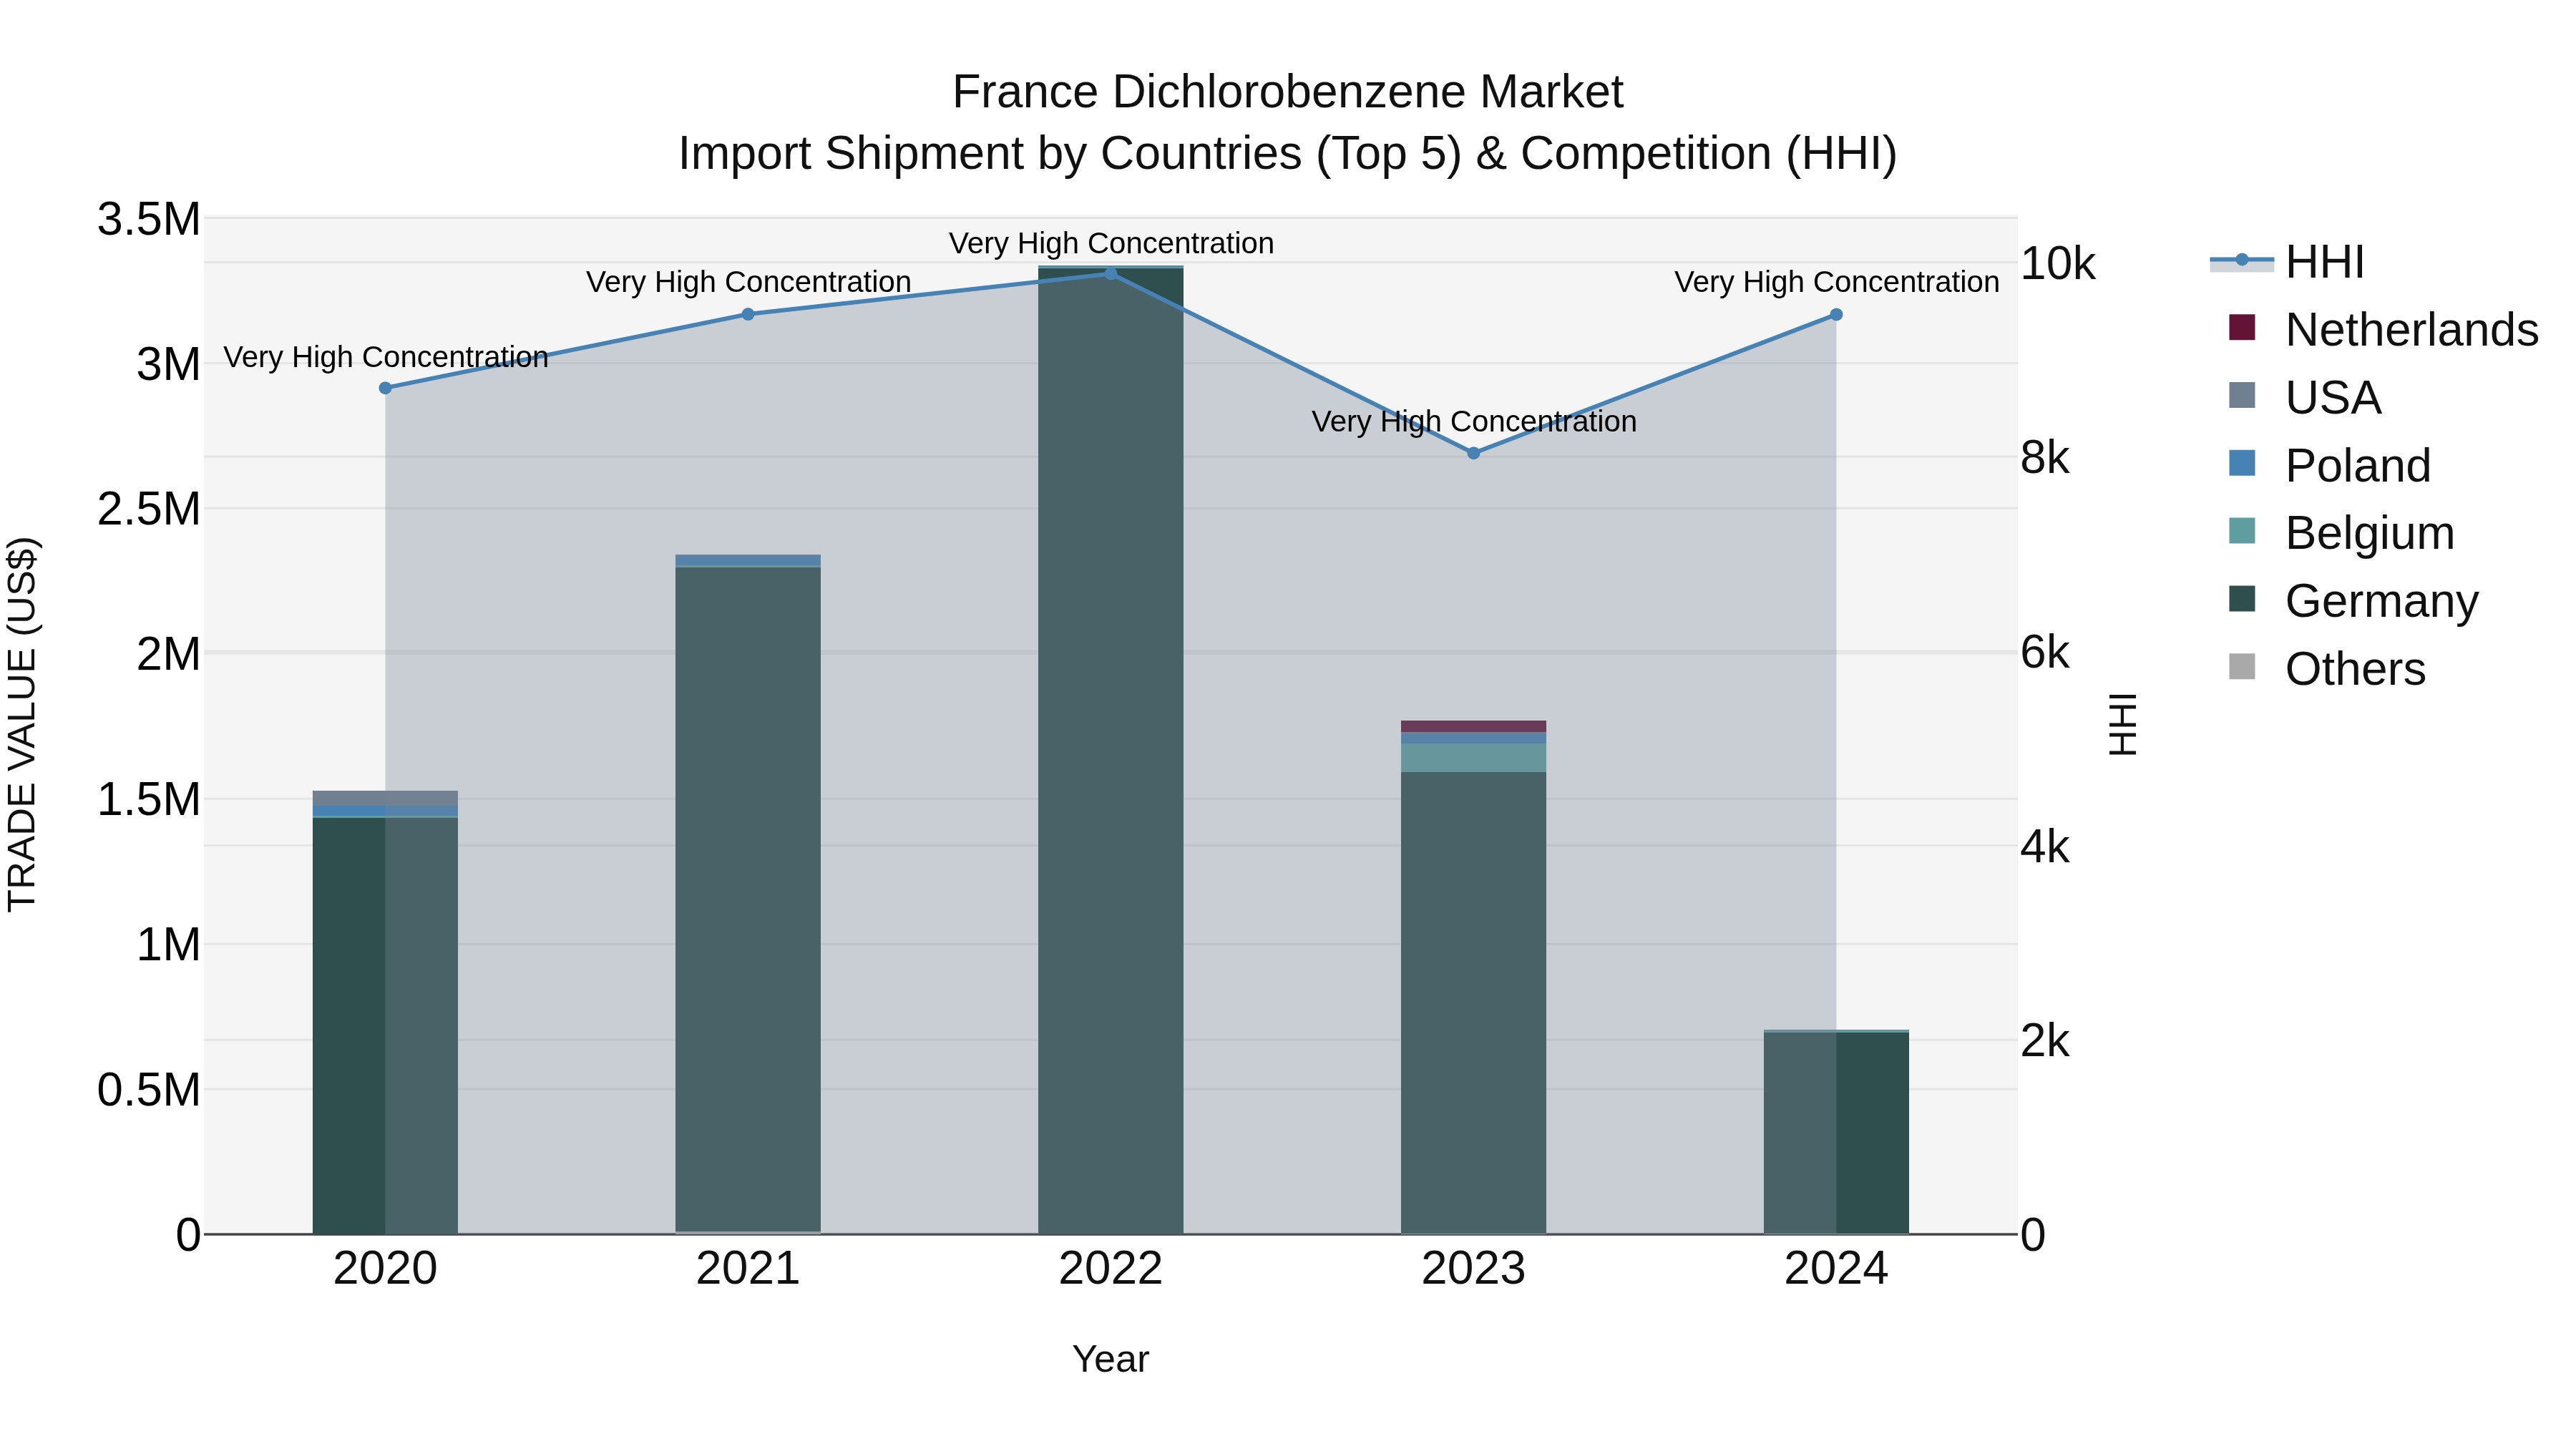Click the 2023 Netherlands bar segment
Viewport: 2576px width, 1449px height.
(x=1473, y=726)
